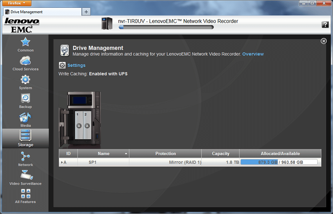The width and height of the screenshot is (333, 214).
Task: Sort by Allocated/Available column
Action: point(281,153)
